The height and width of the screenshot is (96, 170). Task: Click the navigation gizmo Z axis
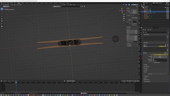(x=122, y=11)
